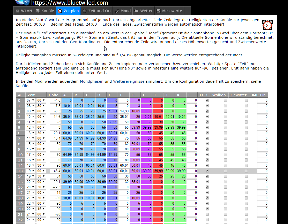Switch to the Wetter tab
Screen dimensions: 298x224
coord(146,11)
